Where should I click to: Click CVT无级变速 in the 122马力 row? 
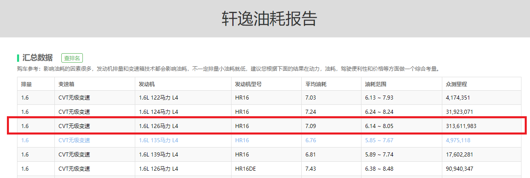click(74, 98)
